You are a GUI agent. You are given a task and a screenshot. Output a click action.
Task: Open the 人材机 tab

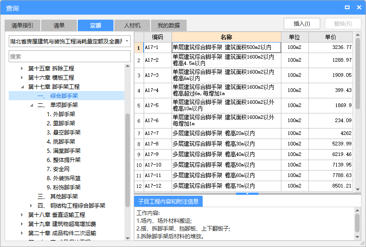click(x=132, y=26)
